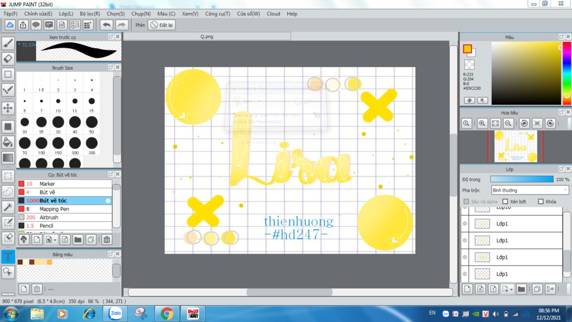Select the rectangular Selection tool

click(8, 176)
